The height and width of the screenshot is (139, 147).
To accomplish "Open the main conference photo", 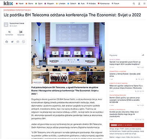I will point(68,47).
